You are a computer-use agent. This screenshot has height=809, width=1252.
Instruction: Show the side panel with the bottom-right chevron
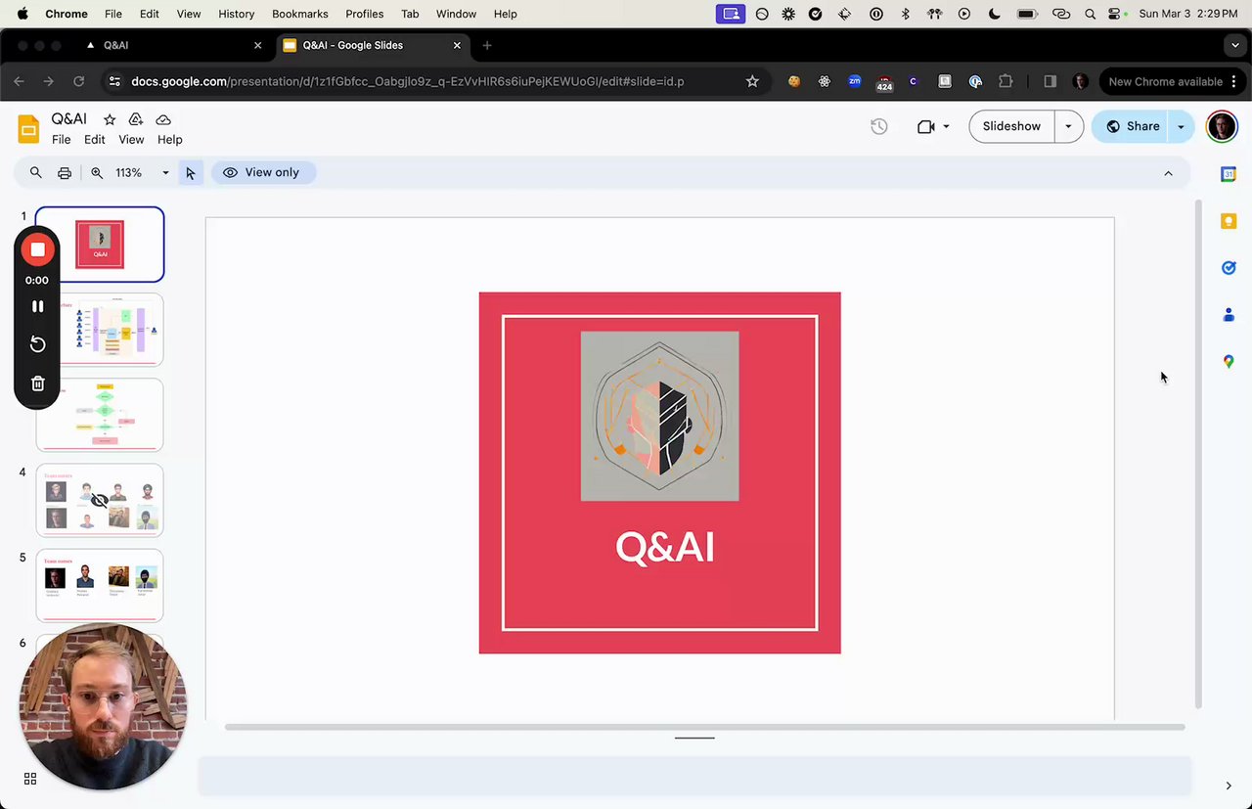click(x=1229, y=786)
